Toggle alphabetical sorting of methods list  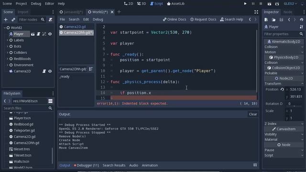(91, 69)
